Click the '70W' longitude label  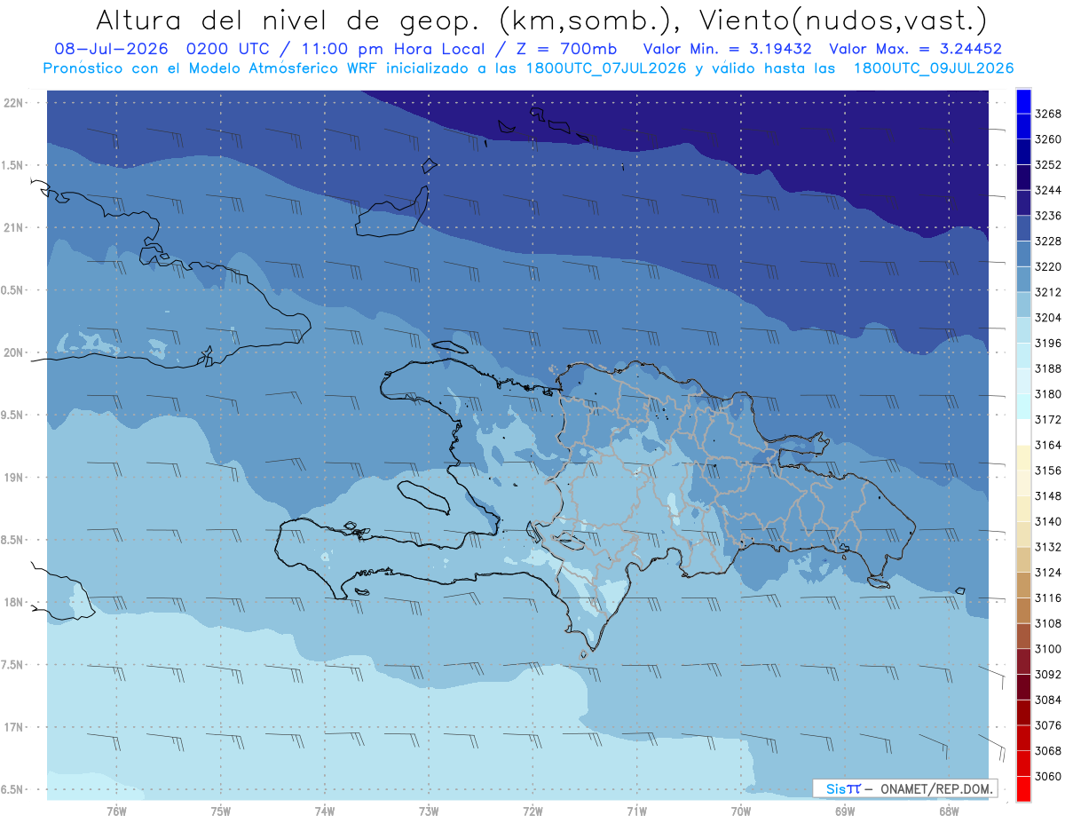point(740,811)
